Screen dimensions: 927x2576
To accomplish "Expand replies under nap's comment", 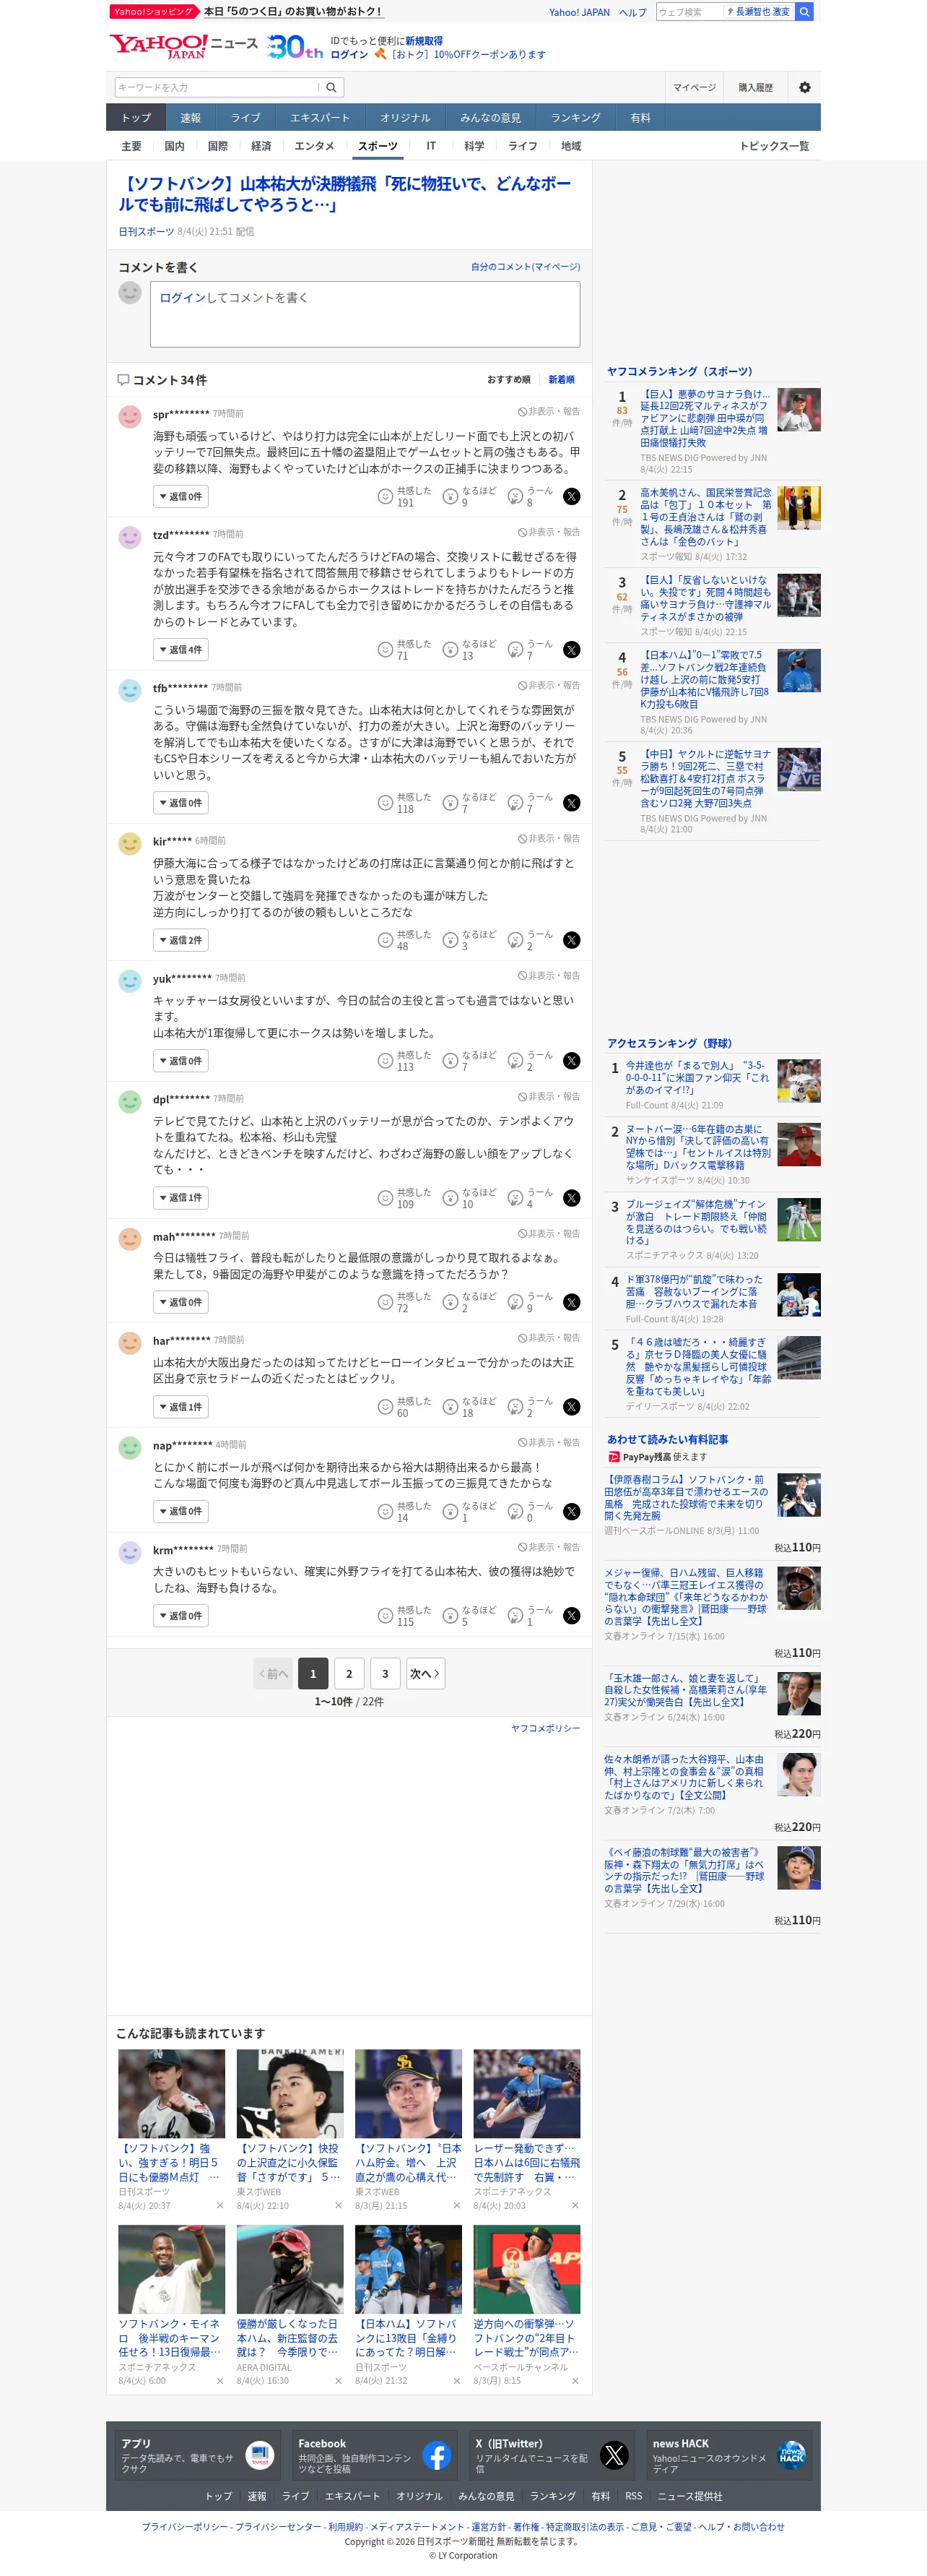I will pos(180,1512).
